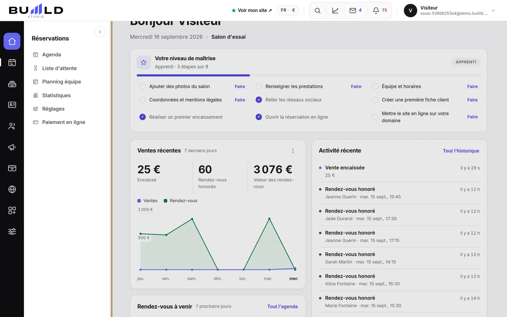Click the Salon d'essai name
Viewport: 507px width, 317px height.
(x=229, y=37)
